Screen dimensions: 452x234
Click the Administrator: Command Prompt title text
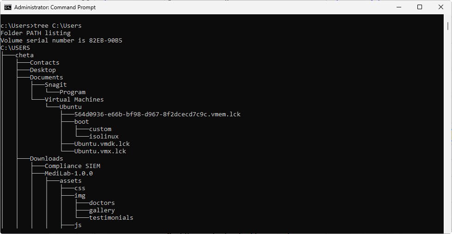[x=55, y=7]
